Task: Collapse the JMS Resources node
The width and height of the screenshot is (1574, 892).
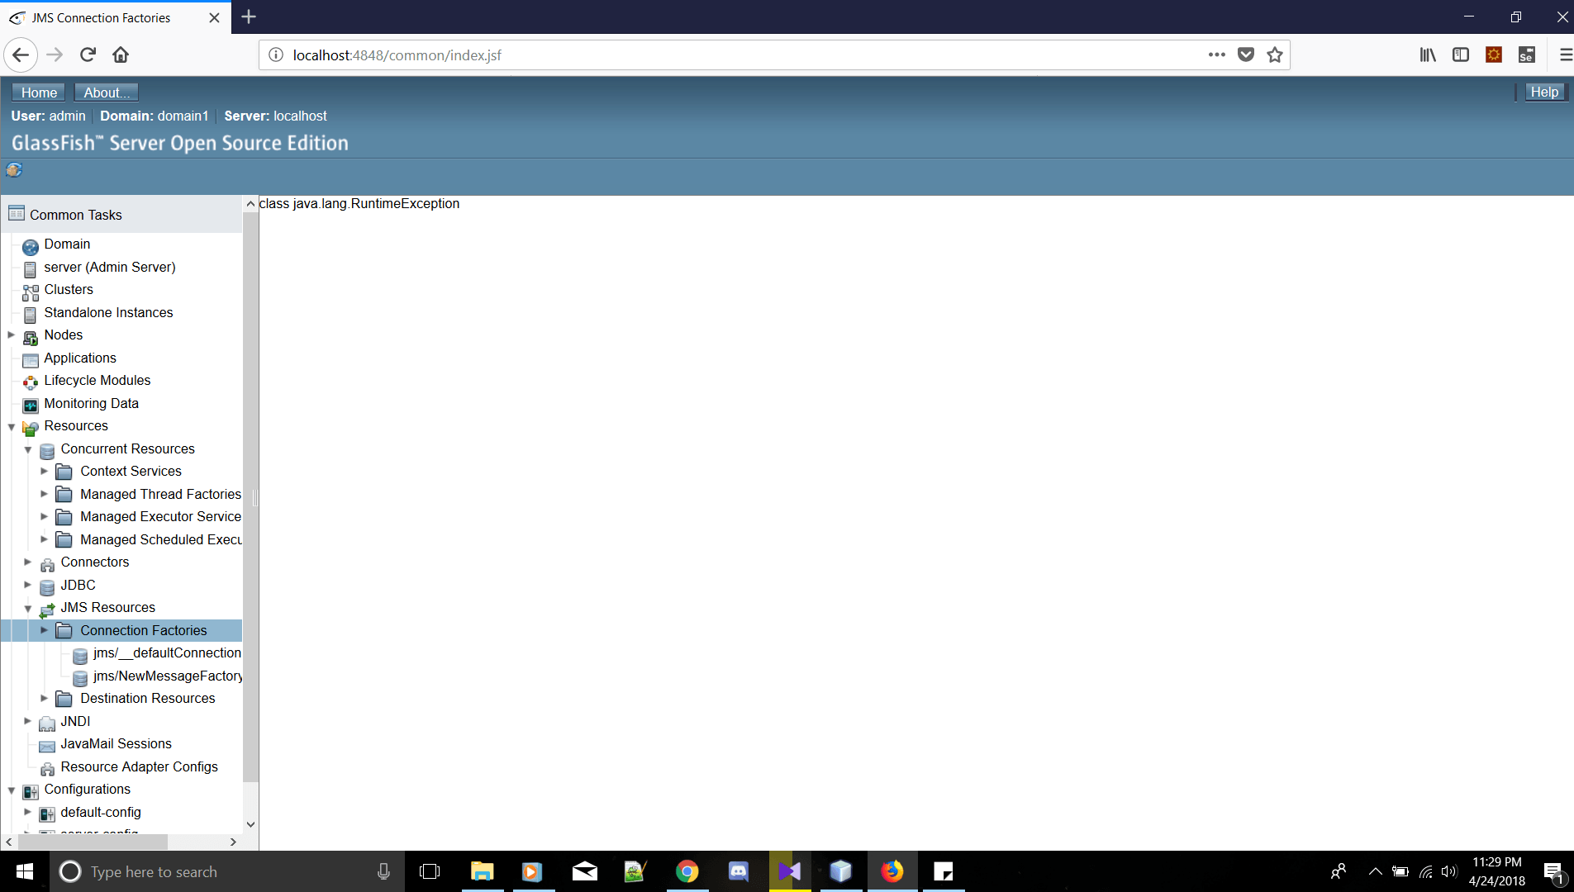Action: (28, 609)
